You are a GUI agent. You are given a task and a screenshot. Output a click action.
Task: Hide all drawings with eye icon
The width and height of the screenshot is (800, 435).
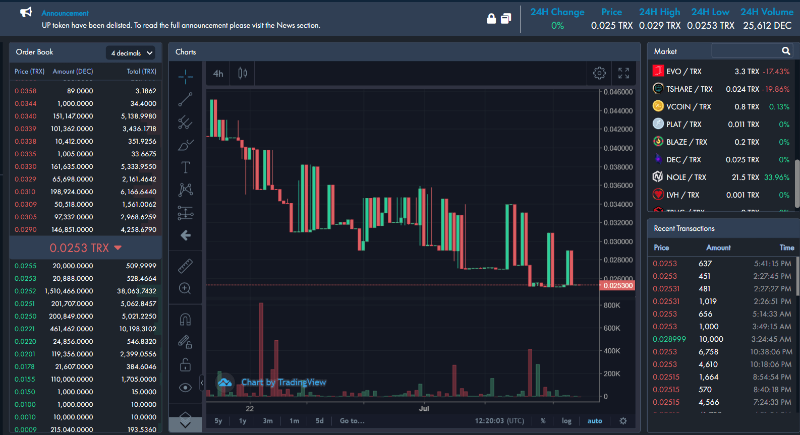pos(185,387)
